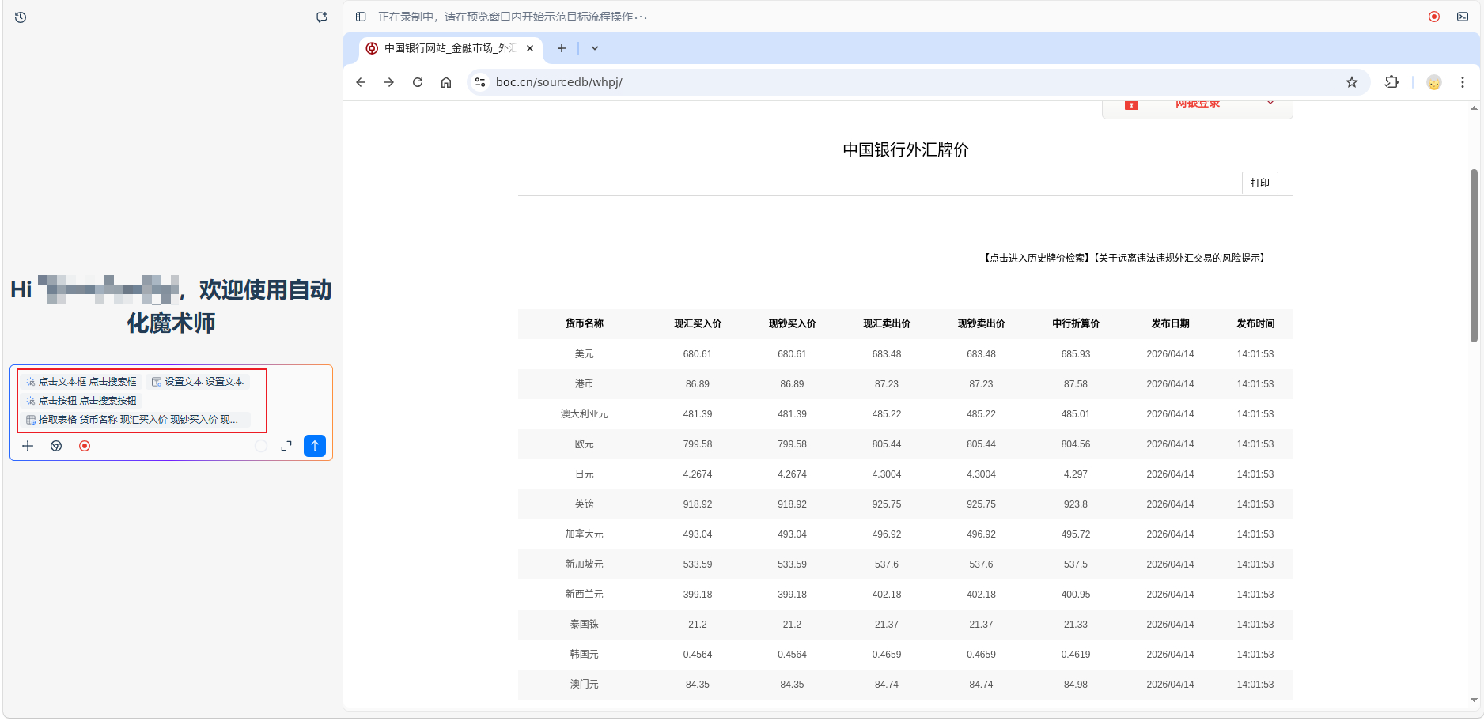Select the 欧元 currency cell
1484x721 pixels.
click(x=585, y=444)
